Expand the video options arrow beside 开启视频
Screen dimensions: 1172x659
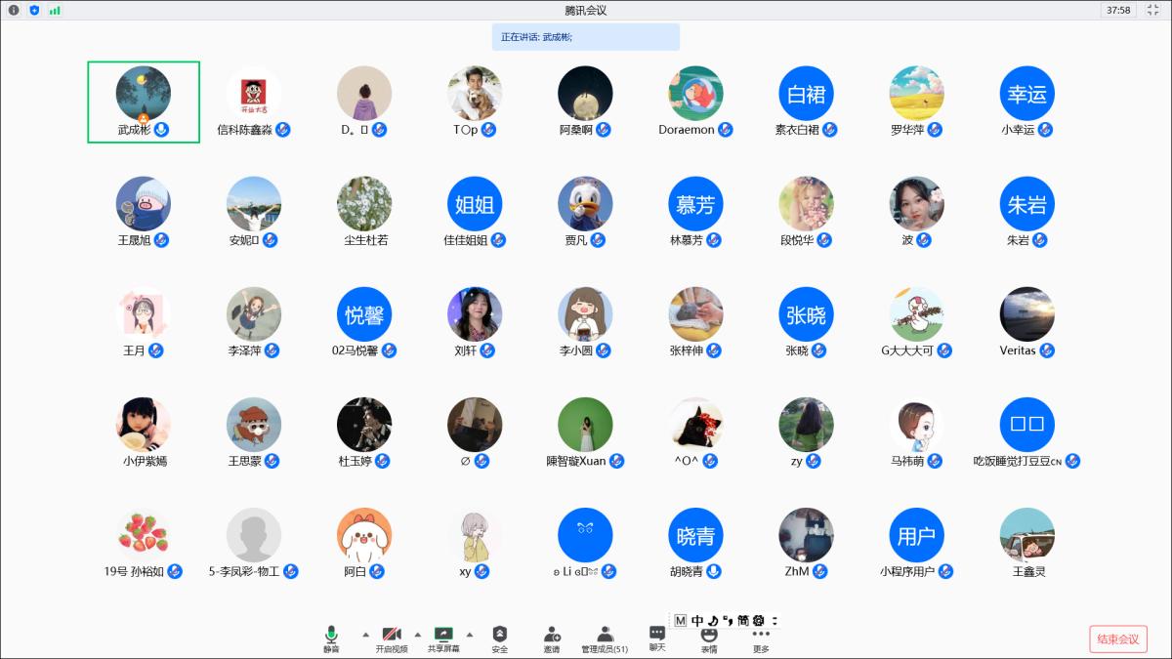418,633
